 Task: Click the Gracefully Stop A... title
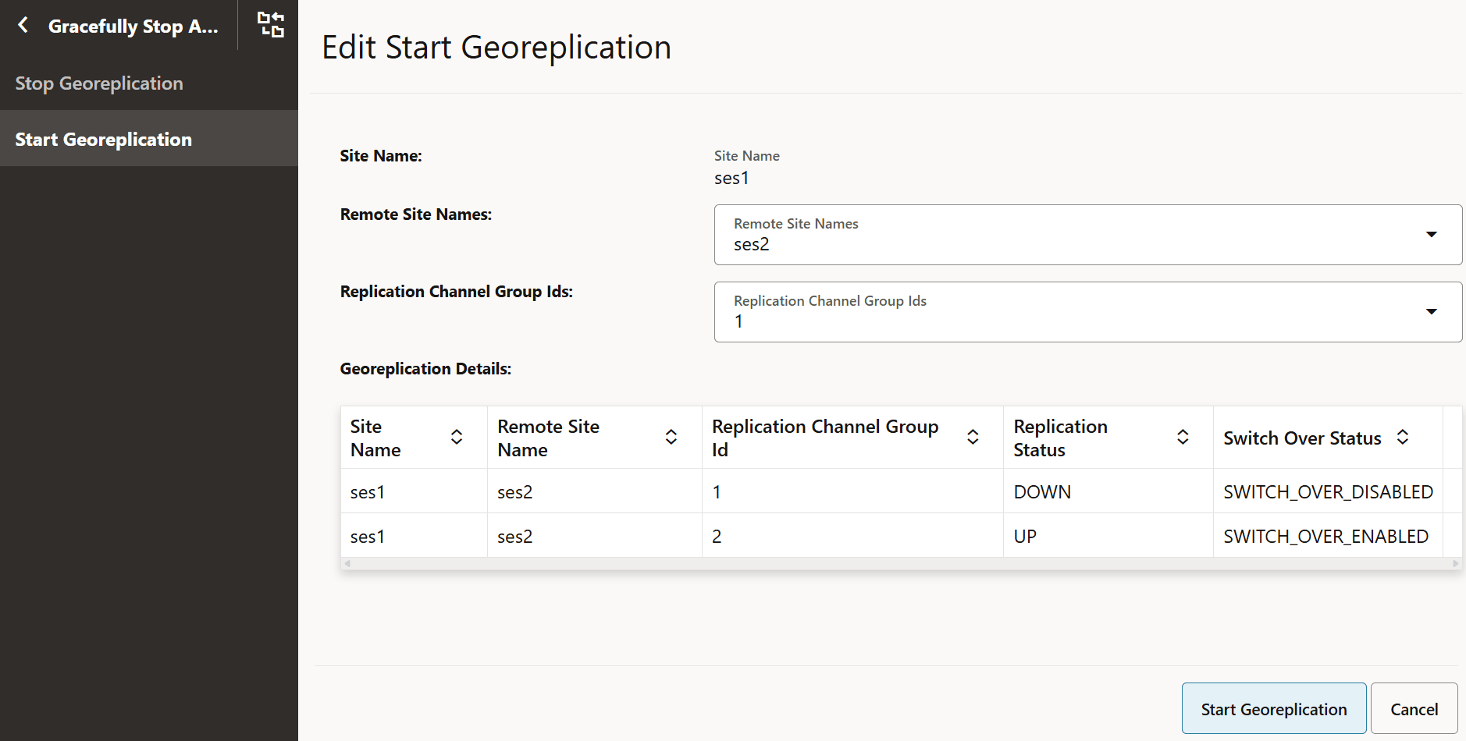(x=133, y=26)
